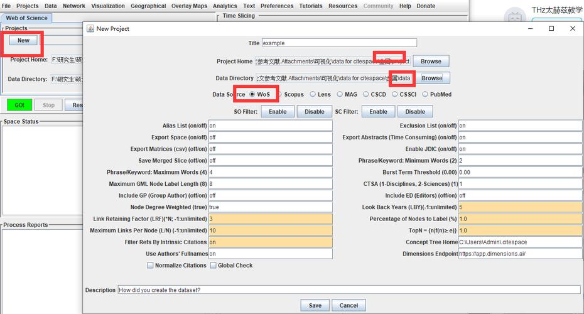The image size is (584, 314).
Task: Click the Phrase/Keyword Maximum Words field
Action: point(271,172)
